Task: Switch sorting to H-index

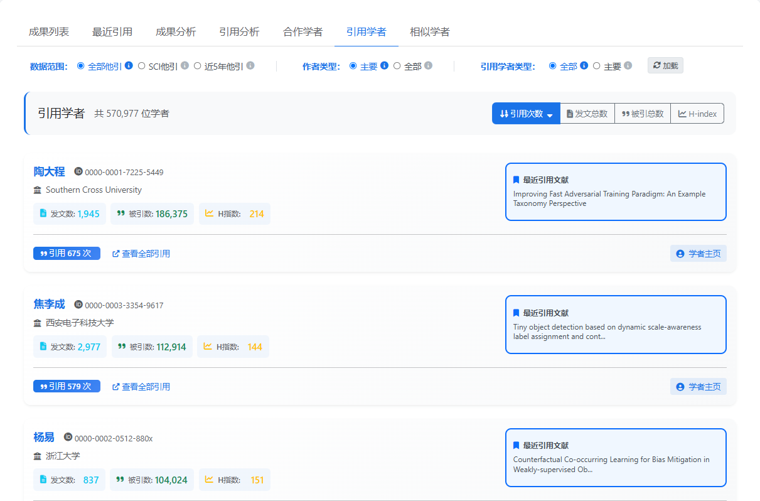Action: 697,113
